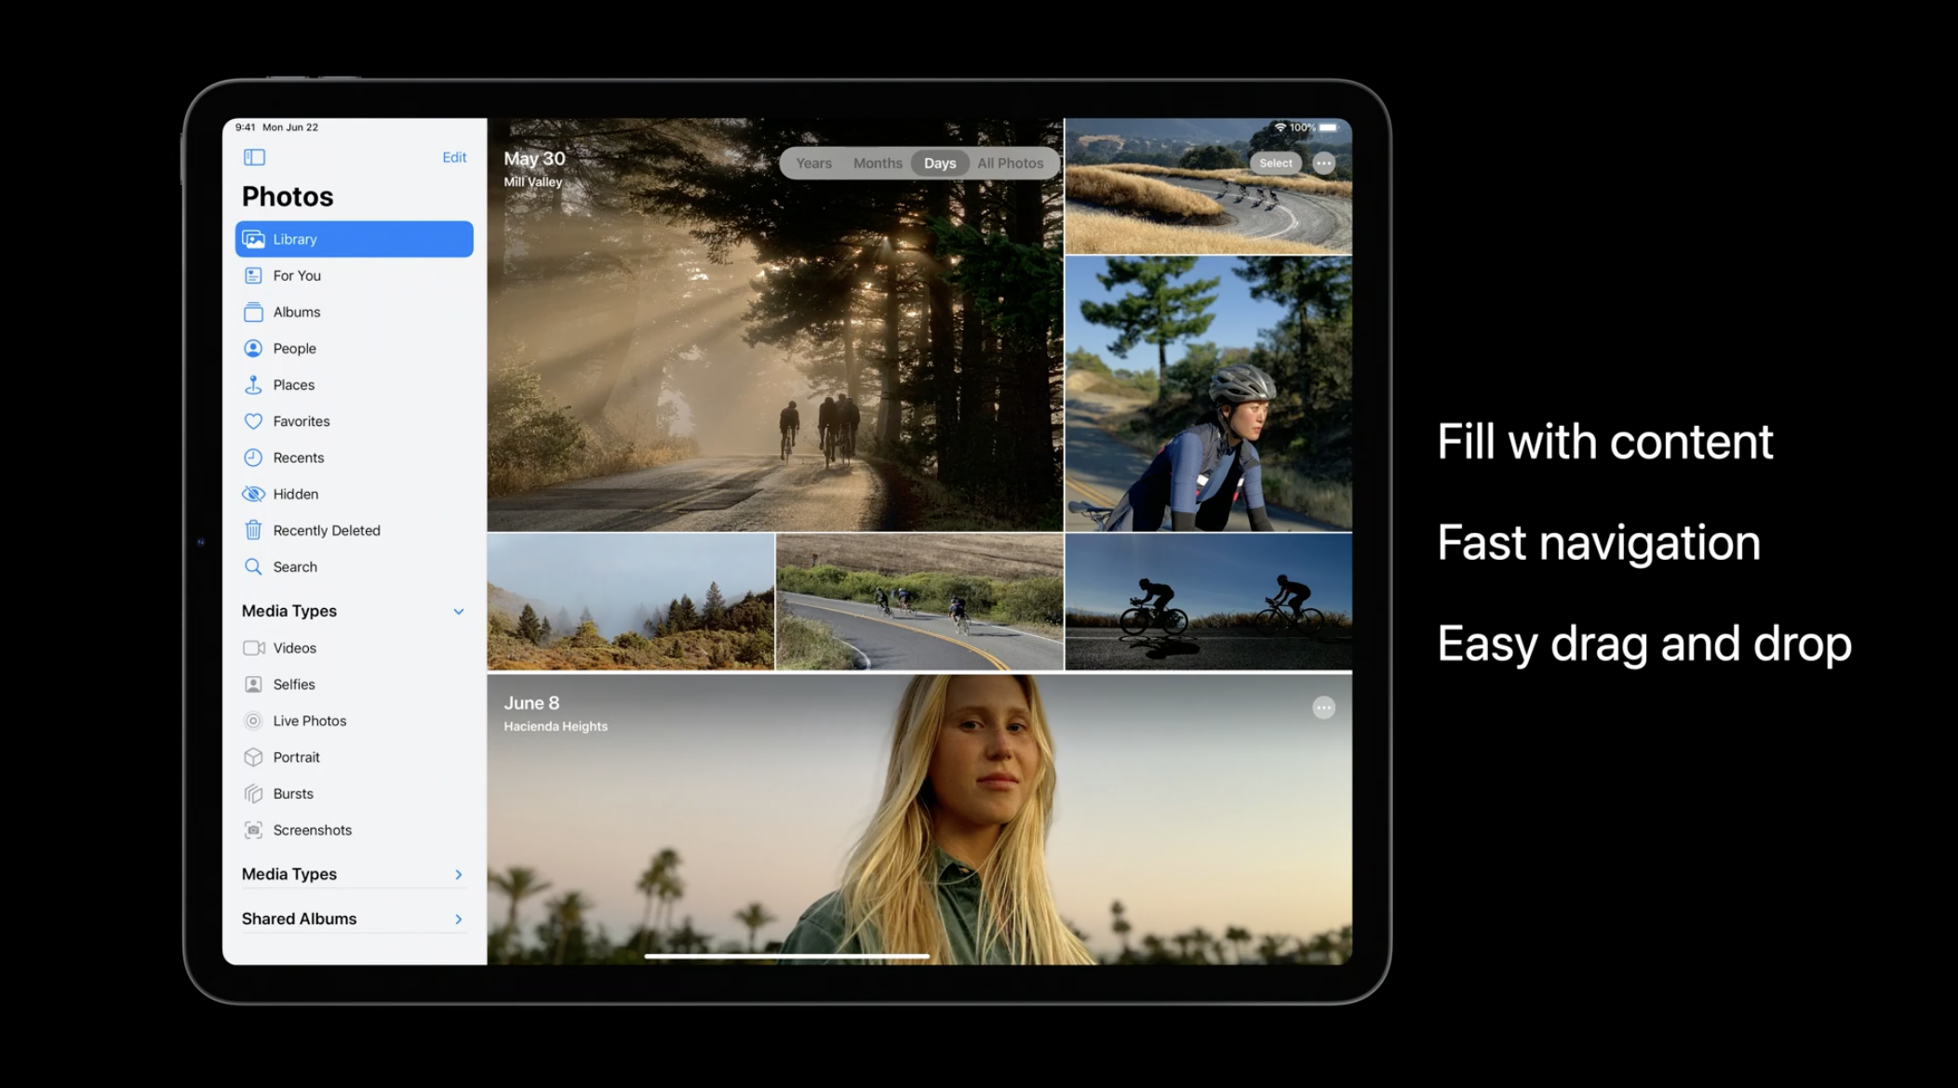The image size is (1958, 1088).
Task: Click the Search magnifier icon
Action: [x=253, y=566]
